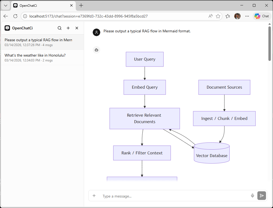This screenshot has height=208, width=273.
Task: Click the timestamp 03/14/2026, 12:34:03 PM
Action: [x=22, y=60]
